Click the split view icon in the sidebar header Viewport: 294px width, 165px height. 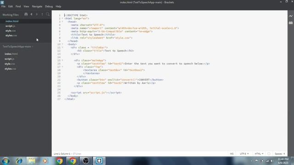click(x=42, y=14)
